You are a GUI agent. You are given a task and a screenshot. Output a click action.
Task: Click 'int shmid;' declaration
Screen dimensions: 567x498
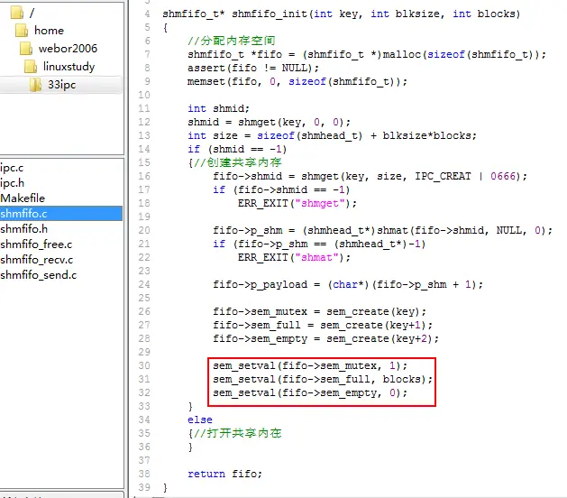(x=218, y=108)
